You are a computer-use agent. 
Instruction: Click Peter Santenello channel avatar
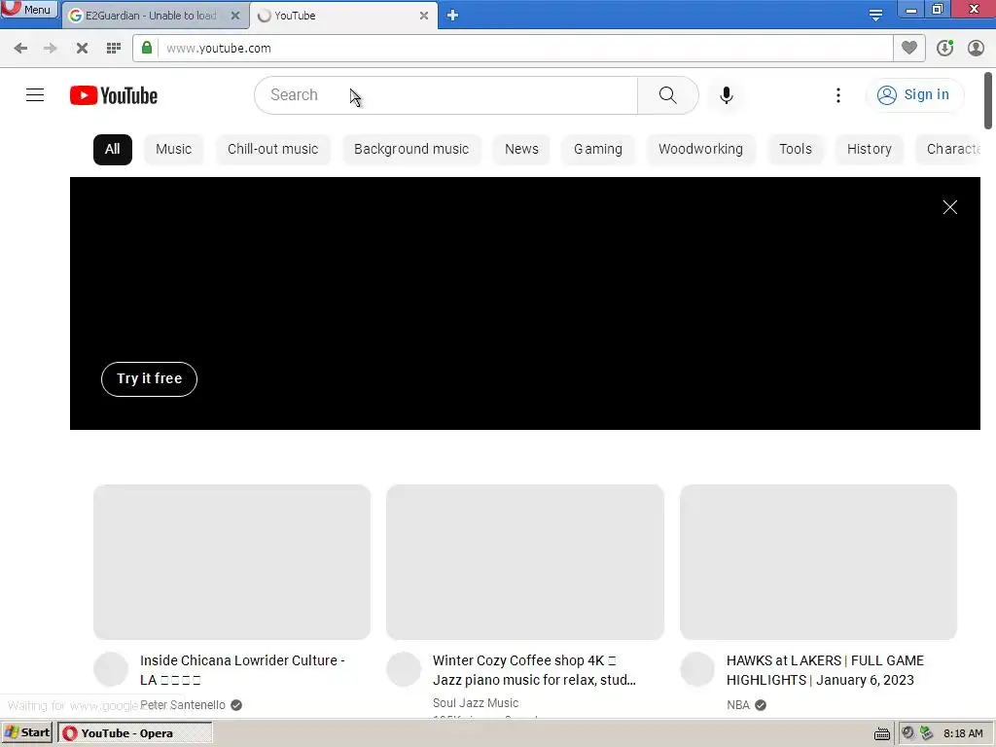[111, 669]
